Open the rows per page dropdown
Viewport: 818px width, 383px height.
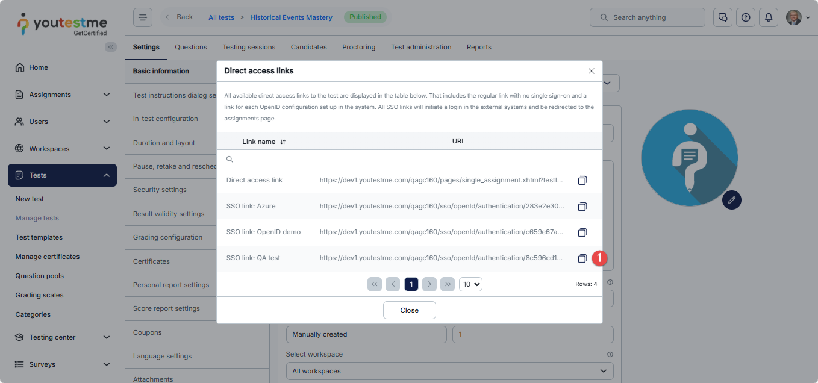(x=470, y=284)
